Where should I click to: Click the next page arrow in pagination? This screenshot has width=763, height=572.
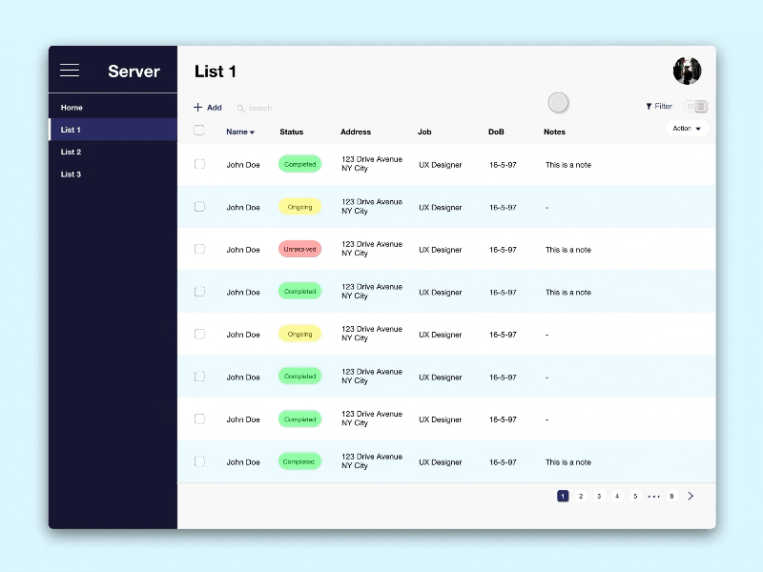[x=692, y=496]
